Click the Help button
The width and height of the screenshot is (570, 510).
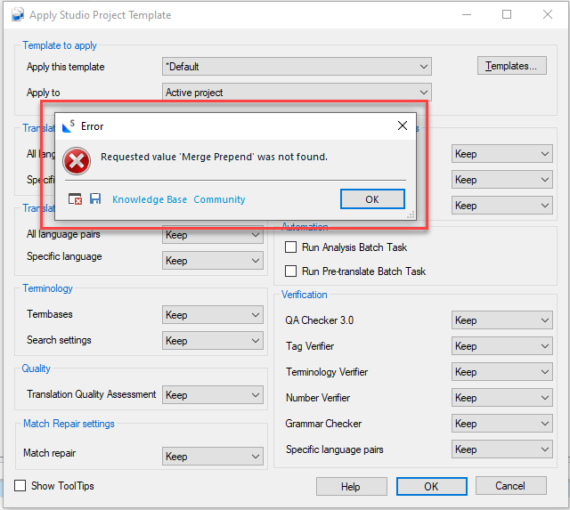click(351, 486)
